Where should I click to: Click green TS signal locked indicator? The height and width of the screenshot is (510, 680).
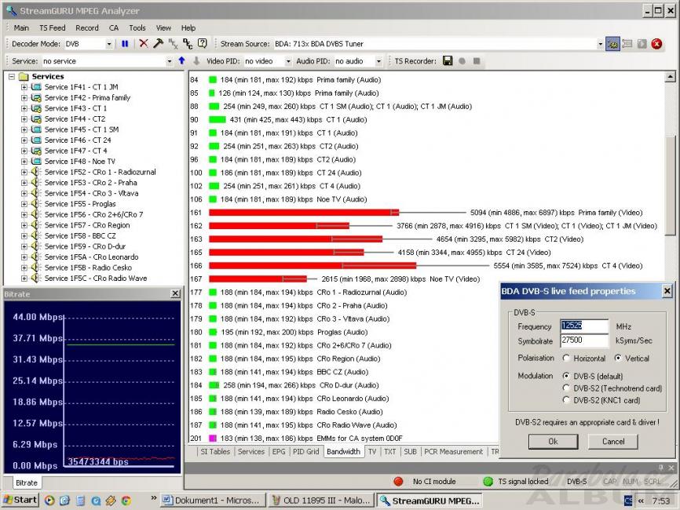point(488,482)
